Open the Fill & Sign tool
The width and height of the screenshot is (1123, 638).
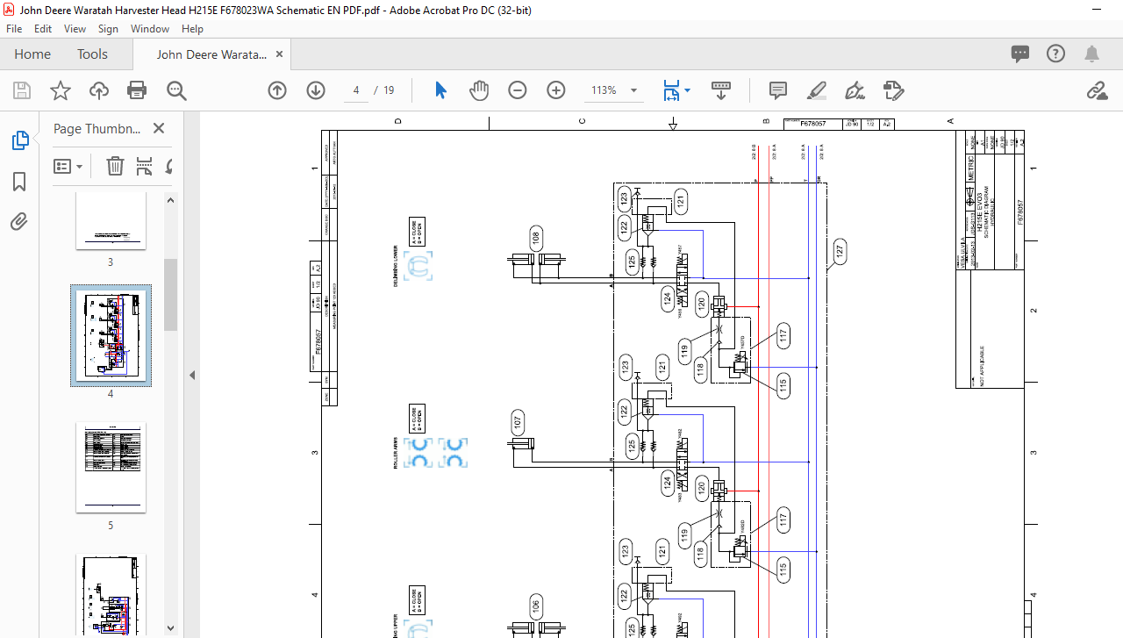point(855,90)
